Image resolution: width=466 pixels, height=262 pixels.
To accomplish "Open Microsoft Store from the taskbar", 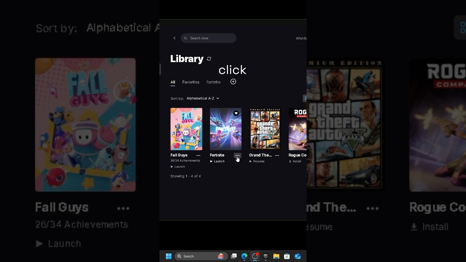I will (x=287, y=256).
